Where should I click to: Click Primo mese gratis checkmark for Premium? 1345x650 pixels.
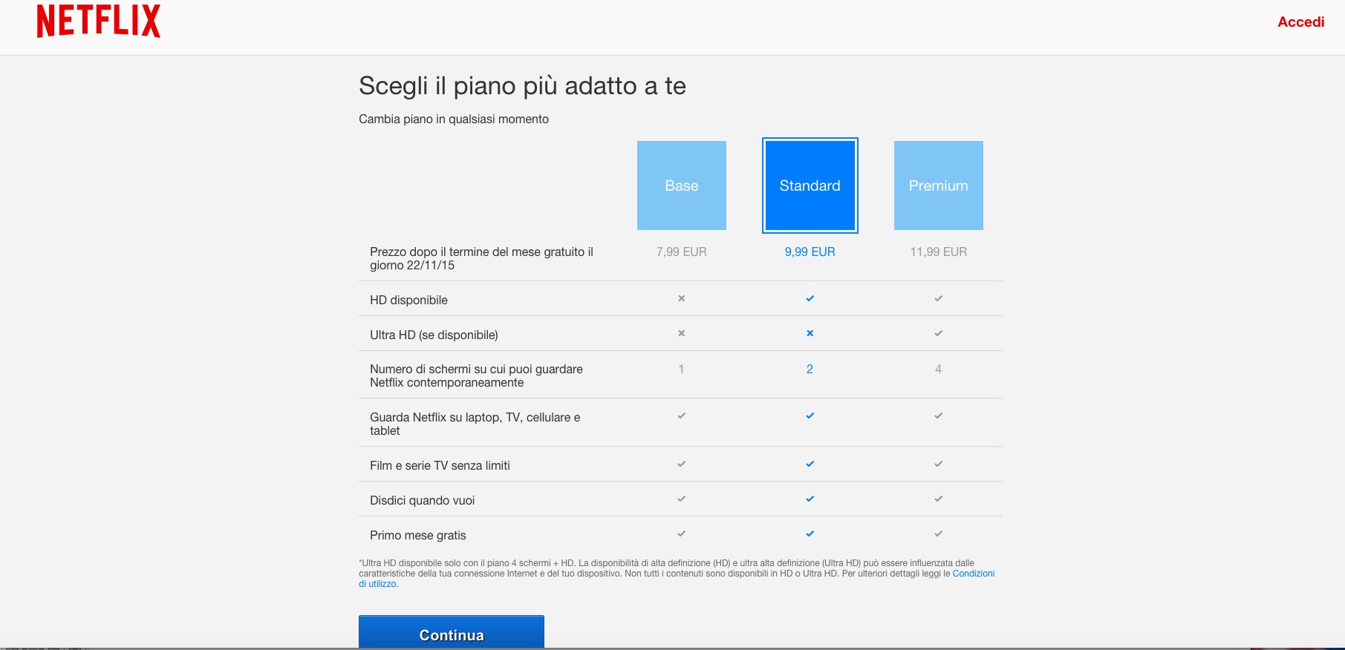point(938,534)
